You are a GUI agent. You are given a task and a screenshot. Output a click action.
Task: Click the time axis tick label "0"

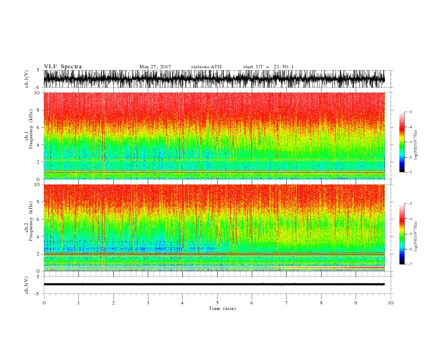pos(44,303)
